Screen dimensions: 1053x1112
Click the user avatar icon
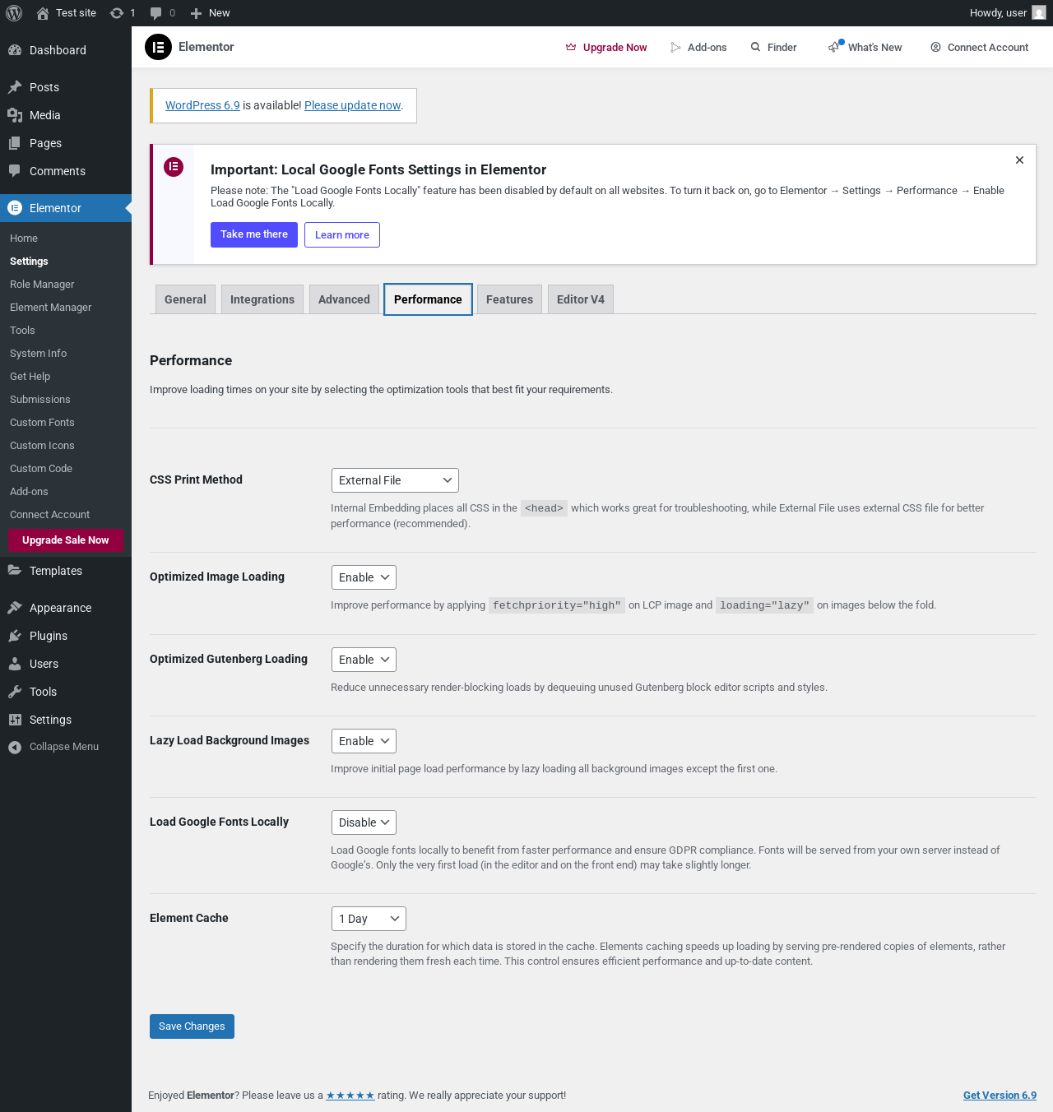coord(1039,13)
